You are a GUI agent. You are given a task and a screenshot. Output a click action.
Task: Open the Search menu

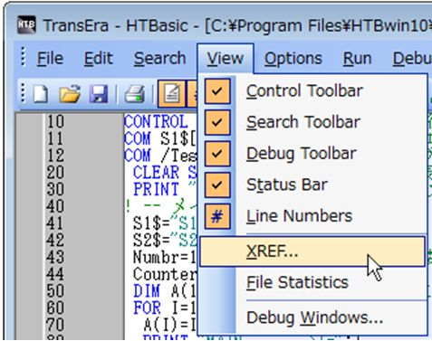[159, 58]
